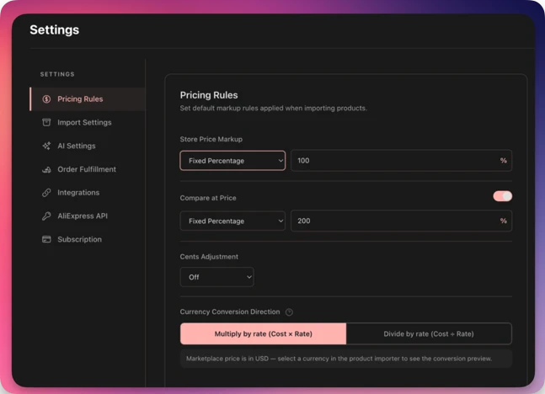Expand the Cents Adjustment dropdown

[216, 277]
